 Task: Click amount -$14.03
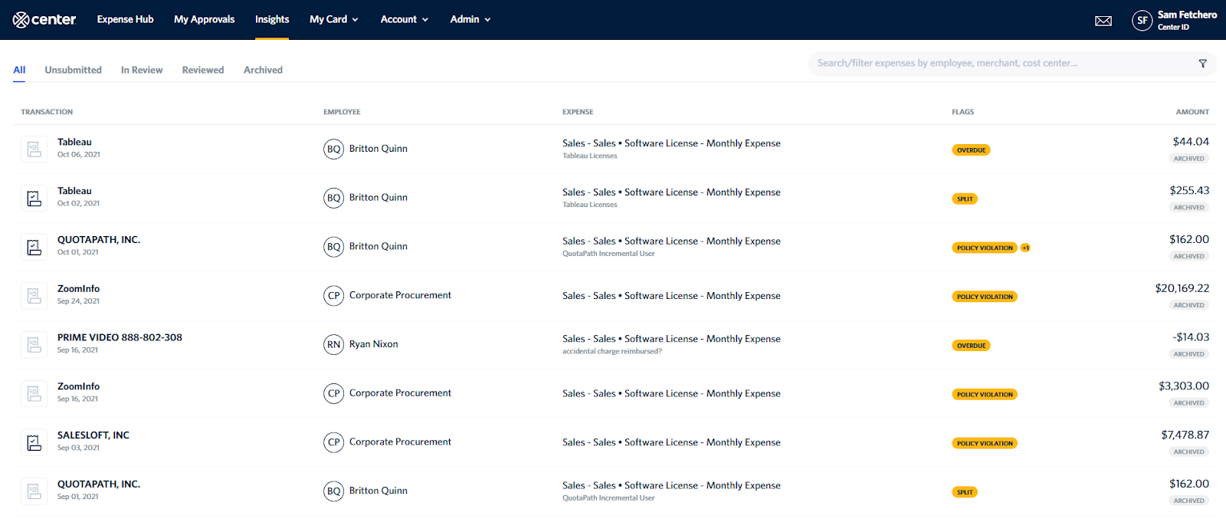(x=1191, y=337)
